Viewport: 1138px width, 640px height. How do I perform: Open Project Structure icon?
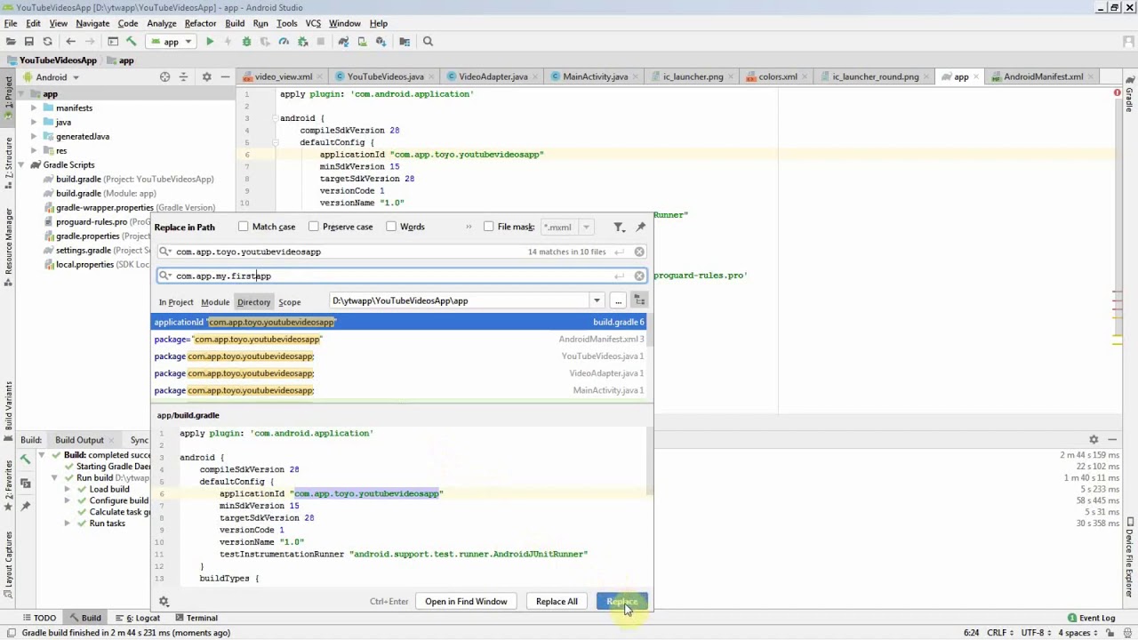click(x=405, y=41)
